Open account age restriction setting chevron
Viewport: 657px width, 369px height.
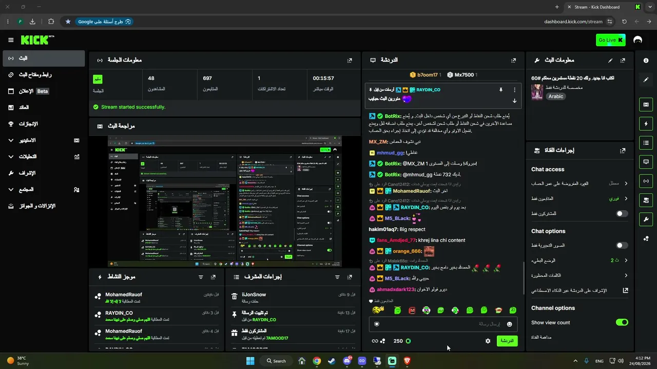626,183
